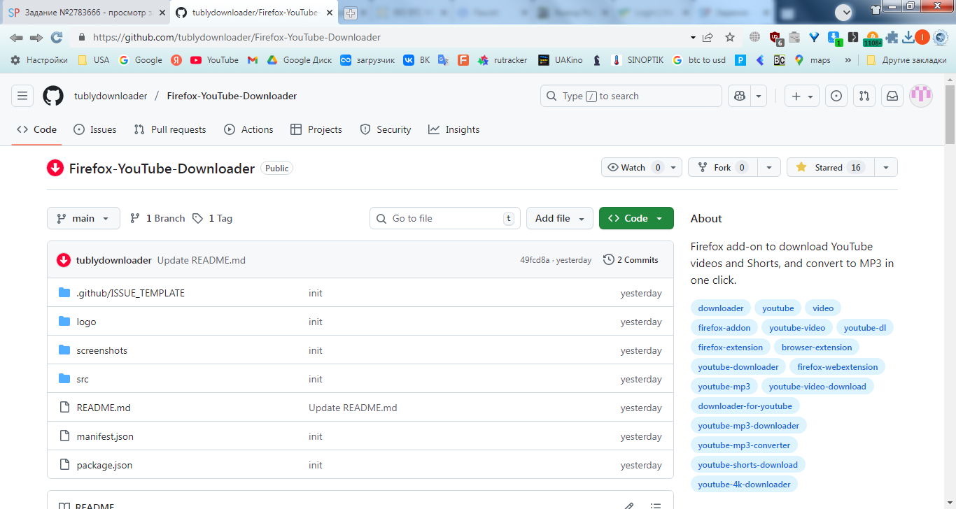Show hidden bookmarks with the double chevron
This screenshot has height=509, width=956.
848,60
